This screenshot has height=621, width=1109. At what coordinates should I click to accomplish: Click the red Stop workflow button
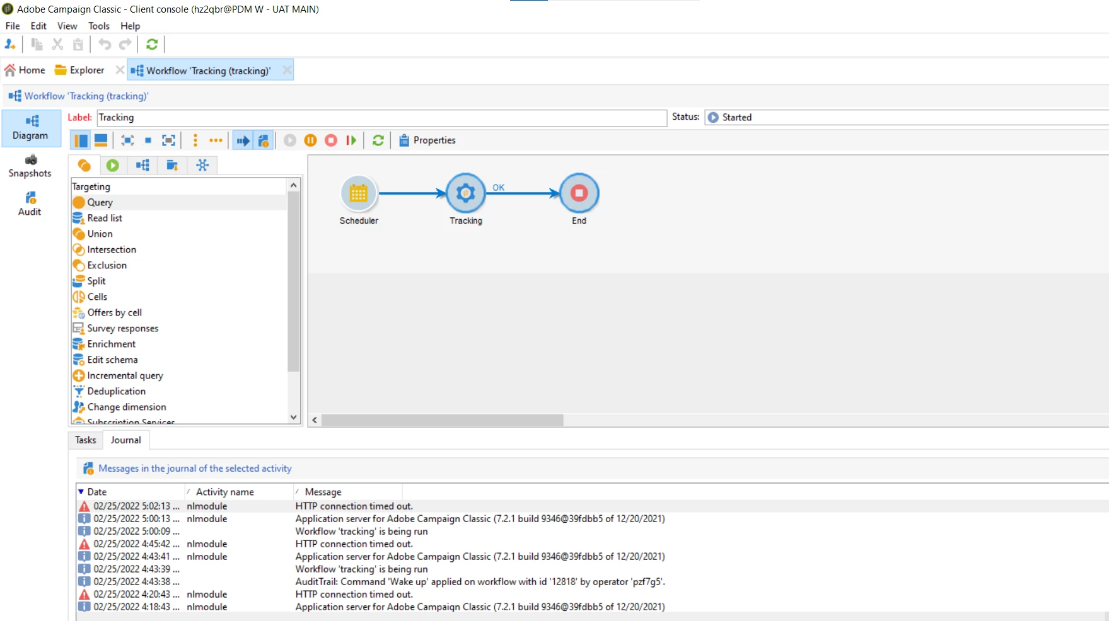pos(331,140)
